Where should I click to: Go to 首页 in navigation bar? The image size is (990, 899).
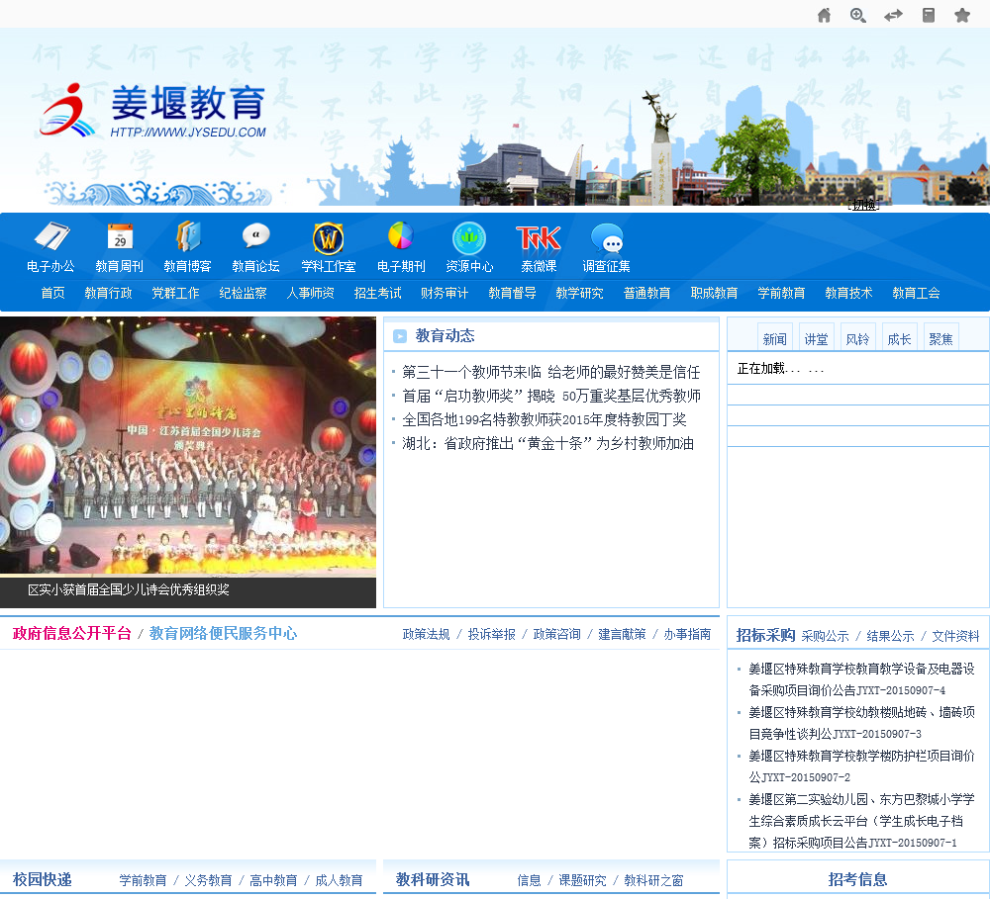tap(52, 293)
